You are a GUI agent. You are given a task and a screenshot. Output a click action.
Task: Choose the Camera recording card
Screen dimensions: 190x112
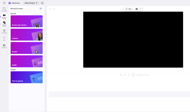click(x=27, y=35)
